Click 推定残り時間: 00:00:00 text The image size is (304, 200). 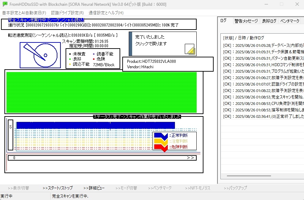89,46
